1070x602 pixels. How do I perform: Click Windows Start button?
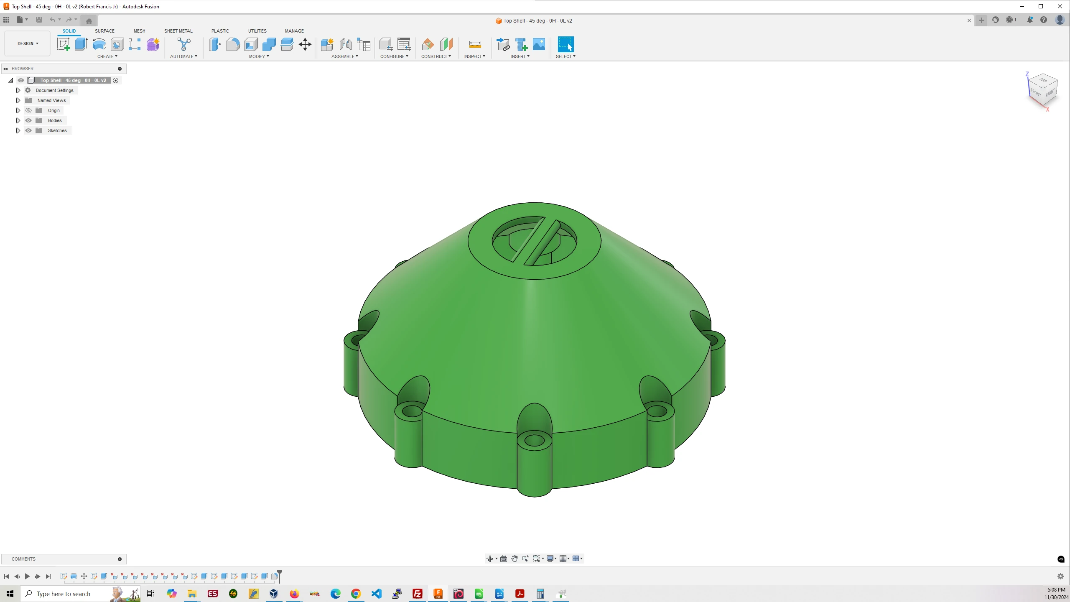pos(10,594)
